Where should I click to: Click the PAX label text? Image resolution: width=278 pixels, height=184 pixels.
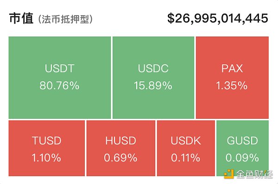click(x=232, y=68)
